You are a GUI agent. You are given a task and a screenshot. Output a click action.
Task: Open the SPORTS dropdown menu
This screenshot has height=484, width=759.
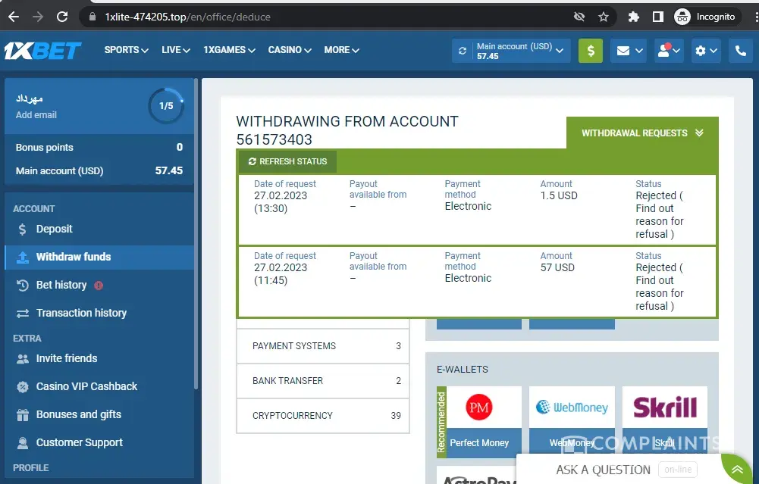tap(126, 50)
